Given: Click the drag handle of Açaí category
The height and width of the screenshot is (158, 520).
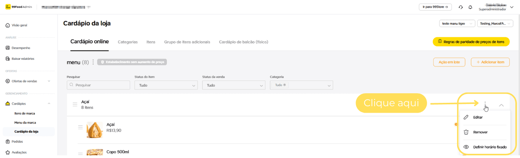Looking at the screenshot, I should 75,105.
